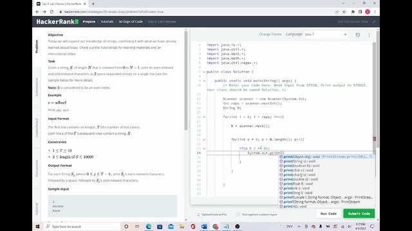Open Cortana circle on the taskbar
Screen dimensions: 412x231
point(126,227)
